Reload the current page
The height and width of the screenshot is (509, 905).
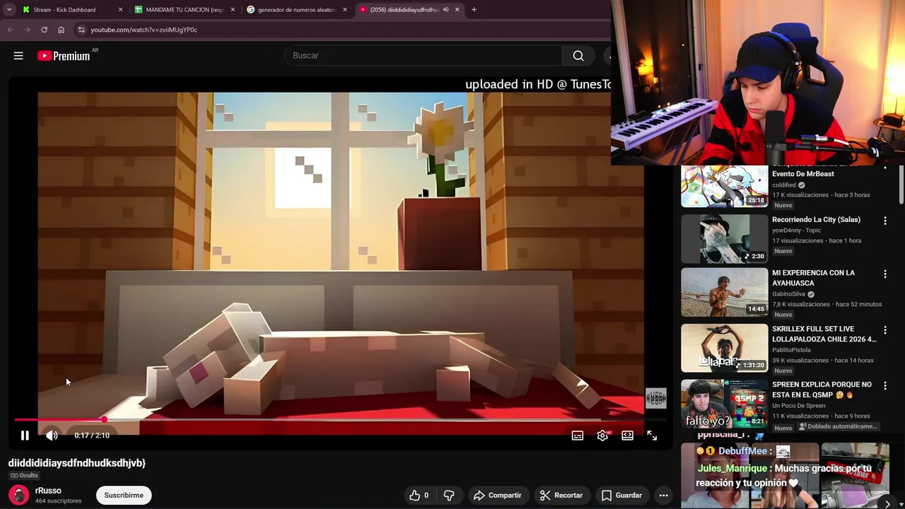coord(44,30)
